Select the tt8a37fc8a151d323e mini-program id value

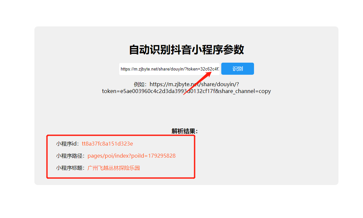[x=107, y=144]
